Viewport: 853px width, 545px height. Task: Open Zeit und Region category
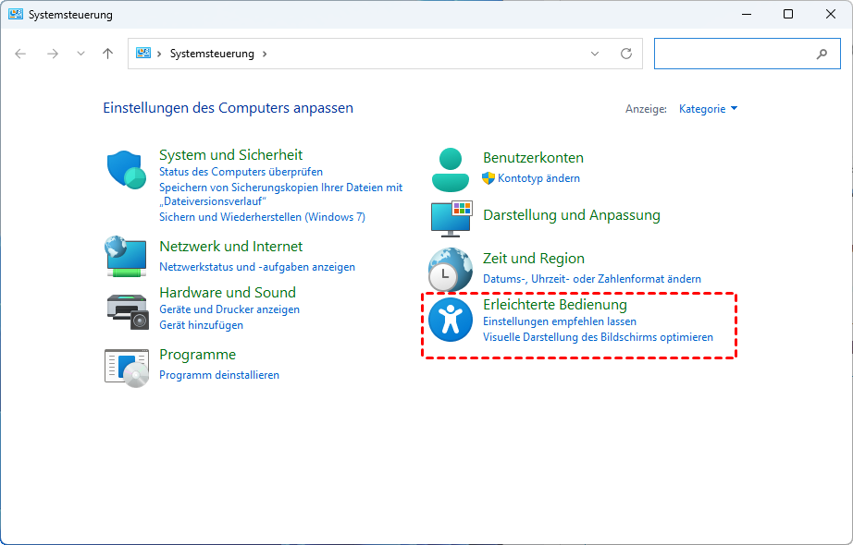534,258
